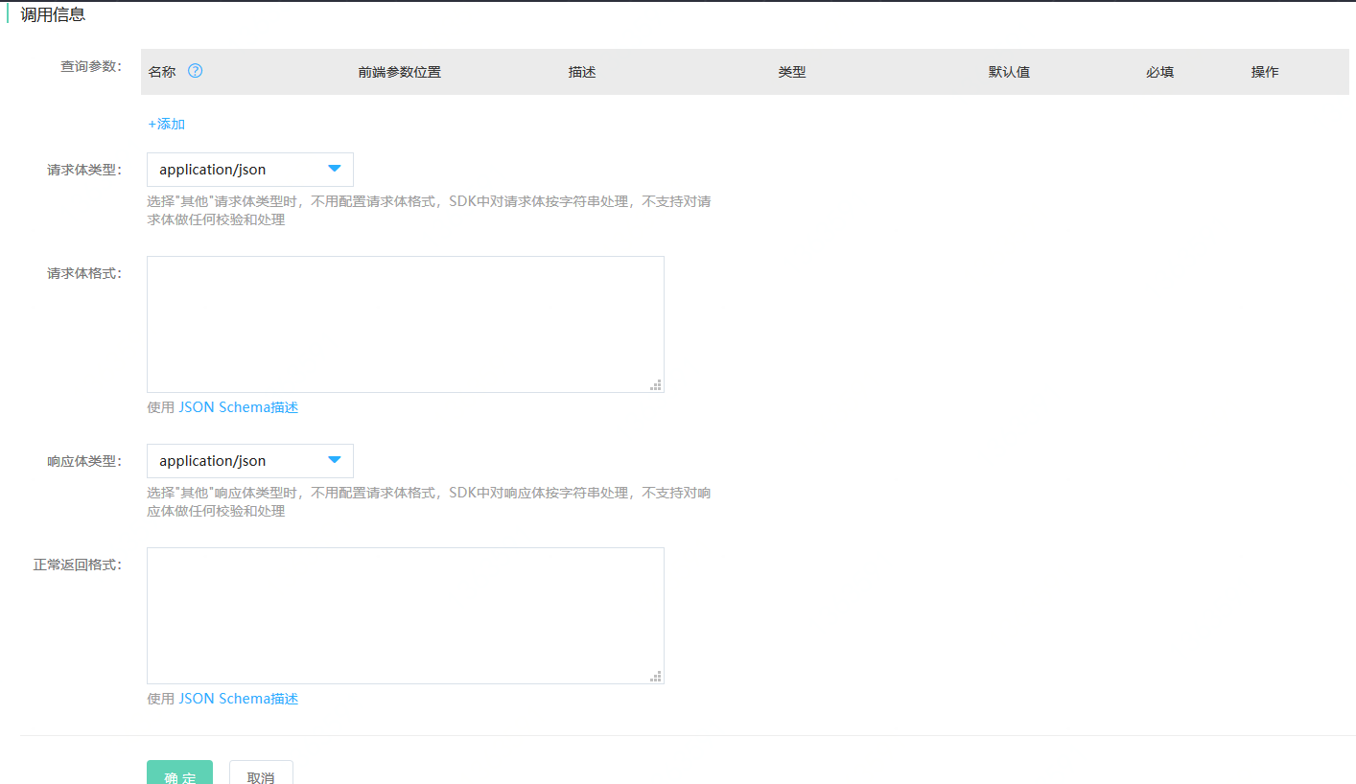Click the 名称 column header
The width and height of the screenshot is (1356, 784).
162,72
